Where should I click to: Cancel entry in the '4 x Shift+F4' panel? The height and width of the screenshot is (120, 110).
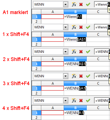[81, 101]
